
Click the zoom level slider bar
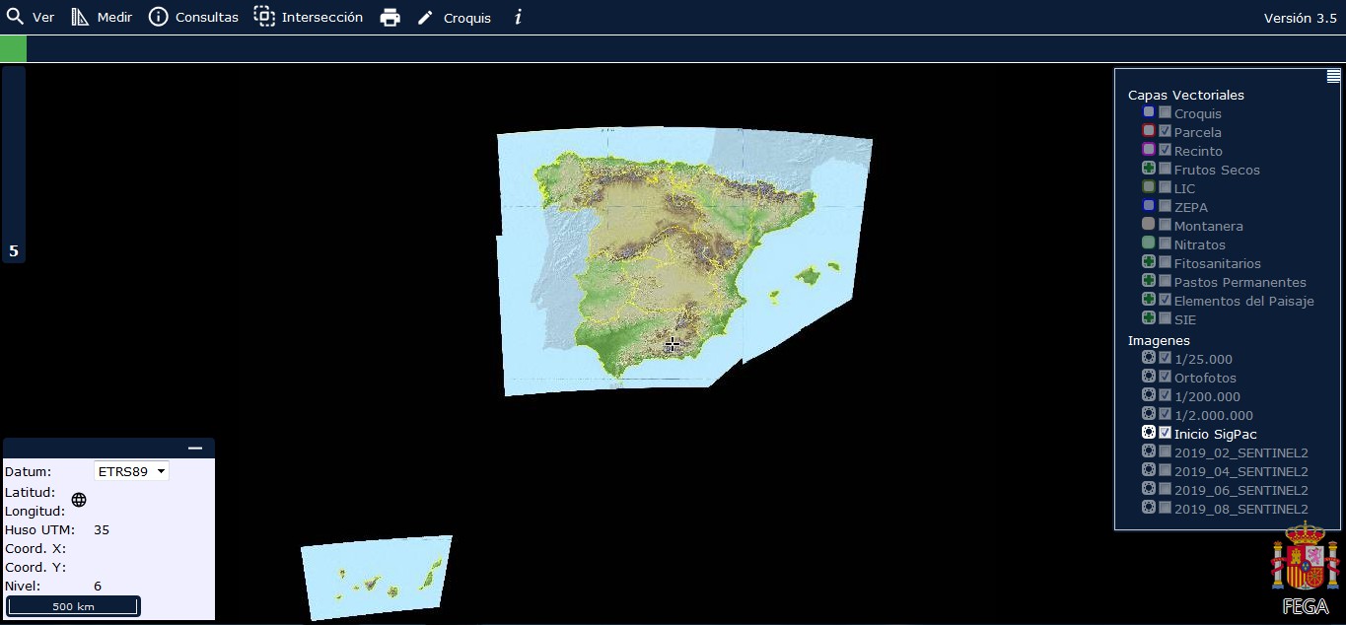coord(14,158)
